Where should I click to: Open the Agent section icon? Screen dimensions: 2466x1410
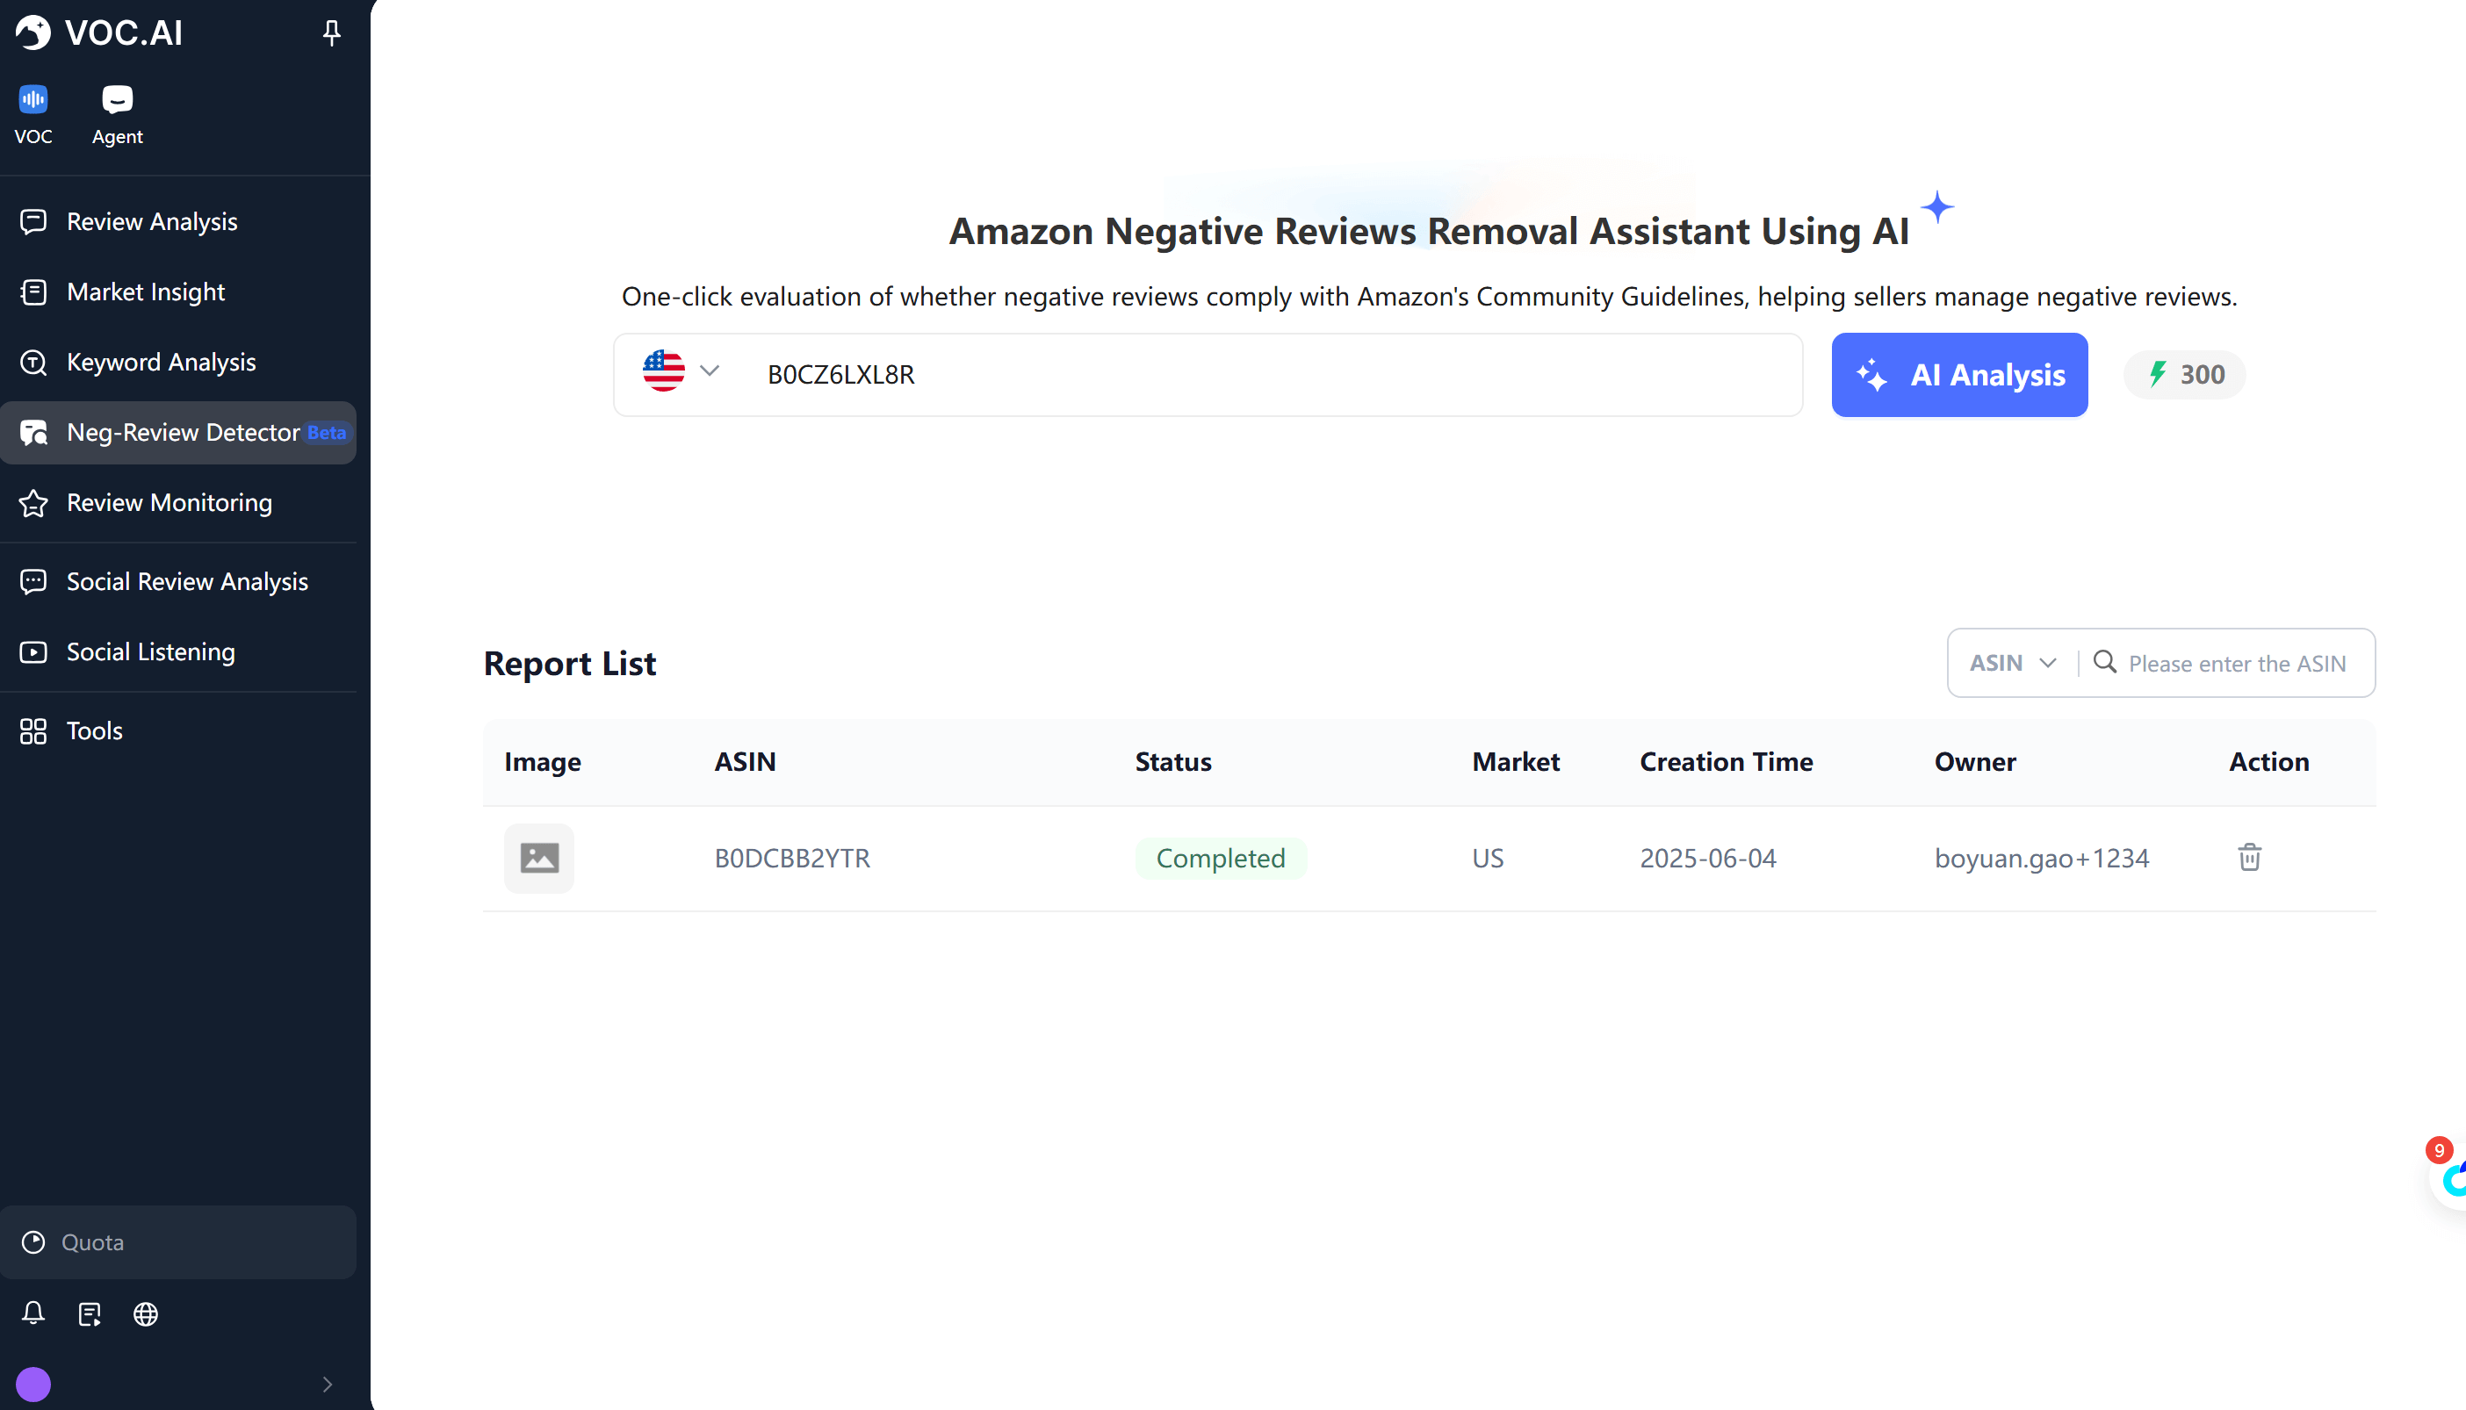[117, 100]
